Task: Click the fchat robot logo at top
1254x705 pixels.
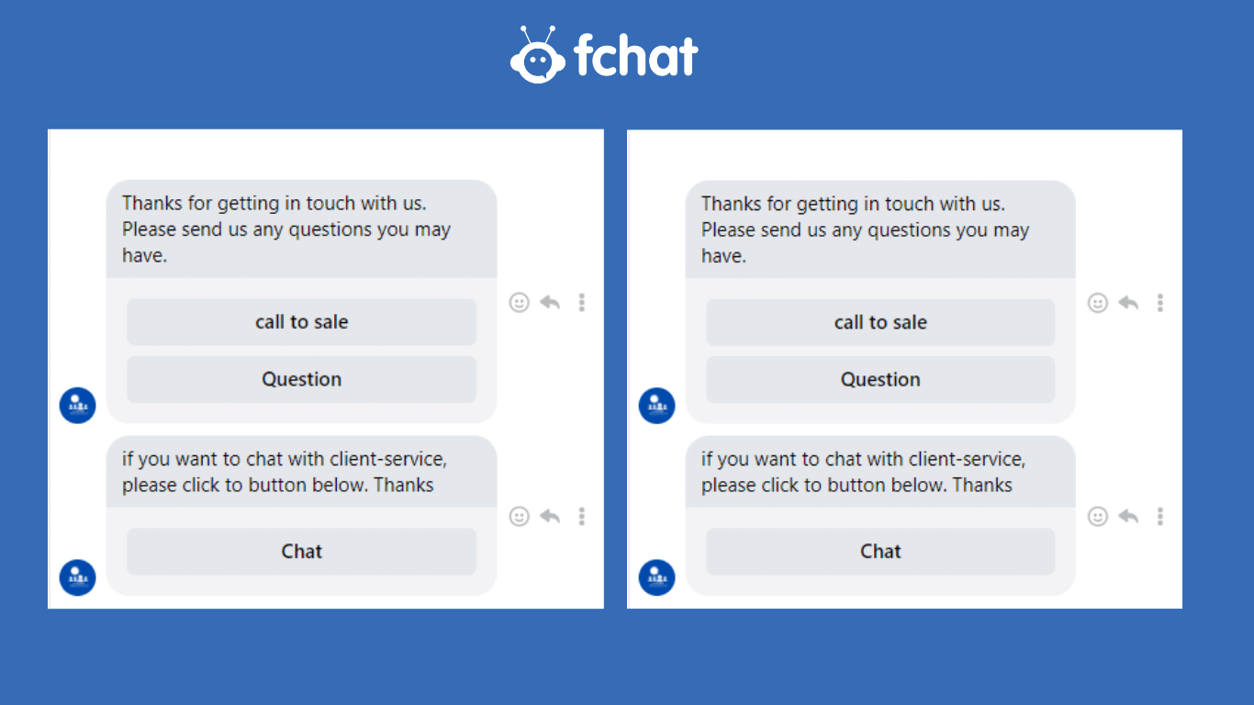Action: point(537,55)
